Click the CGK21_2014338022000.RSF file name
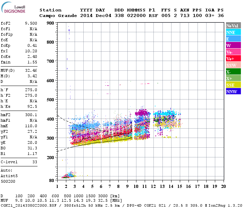 tap(29, 205)
